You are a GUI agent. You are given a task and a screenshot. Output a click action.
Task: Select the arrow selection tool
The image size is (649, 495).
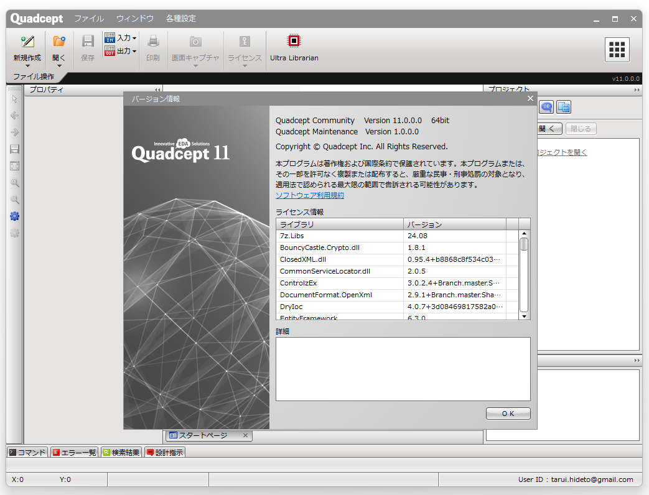[x=14, y=99]
